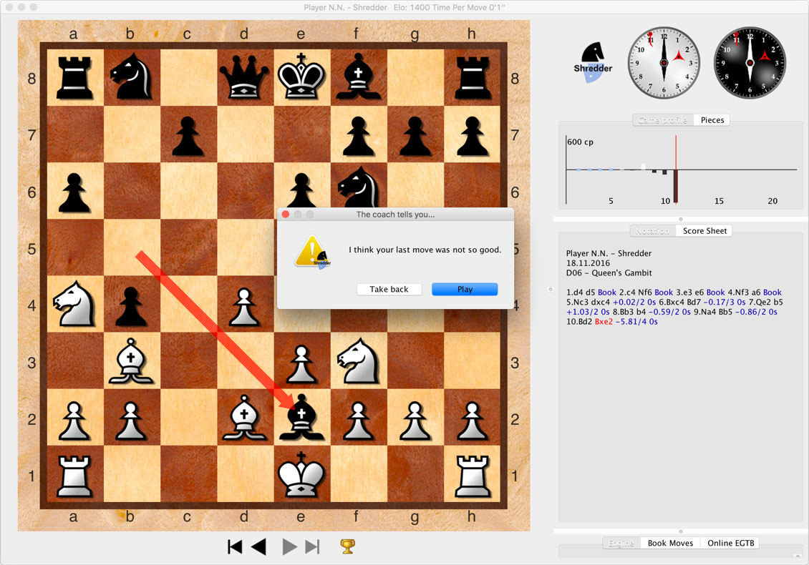This screenshot has height=565, width=809.
Task: Click the white player's clock
Action: coord(664,63)
